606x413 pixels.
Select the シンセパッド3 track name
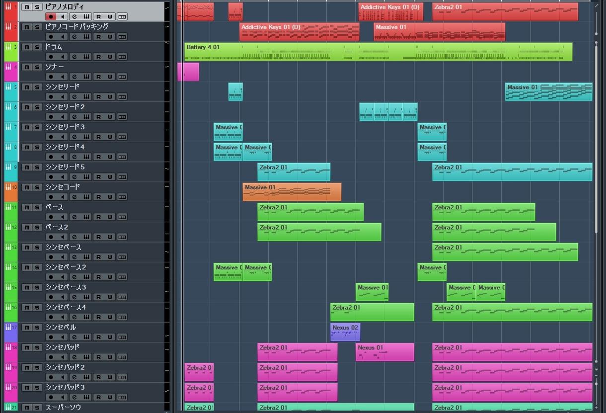click(x=65, y=387)
